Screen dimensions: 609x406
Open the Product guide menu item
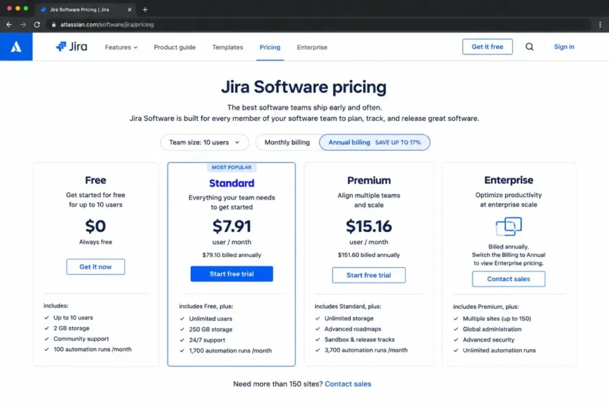point(175,47)
